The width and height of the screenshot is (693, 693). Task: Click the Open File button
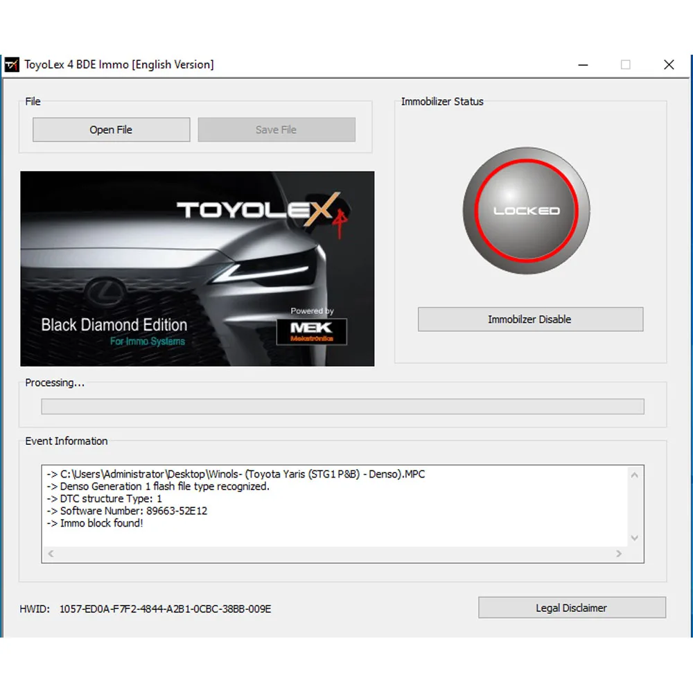[112, 130]
